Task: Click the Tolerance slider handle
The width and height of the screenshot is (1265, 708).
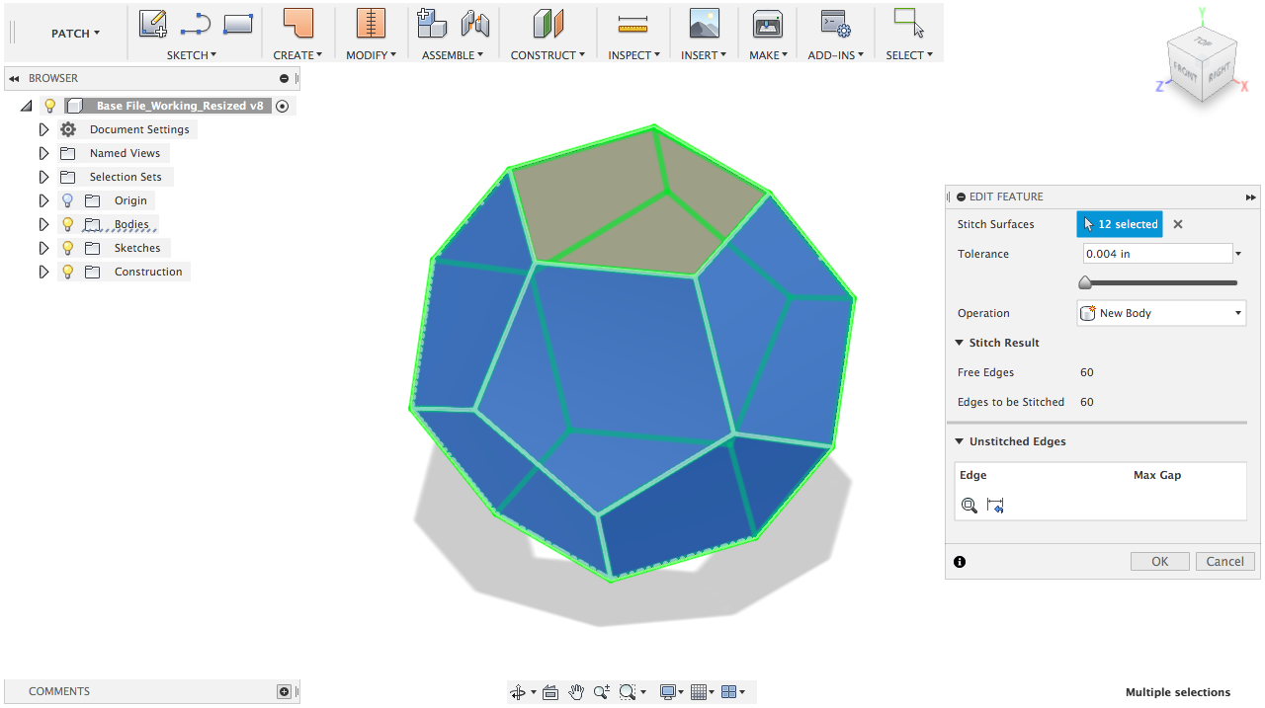Action: pyautogui.click(x=1085, y=283)
